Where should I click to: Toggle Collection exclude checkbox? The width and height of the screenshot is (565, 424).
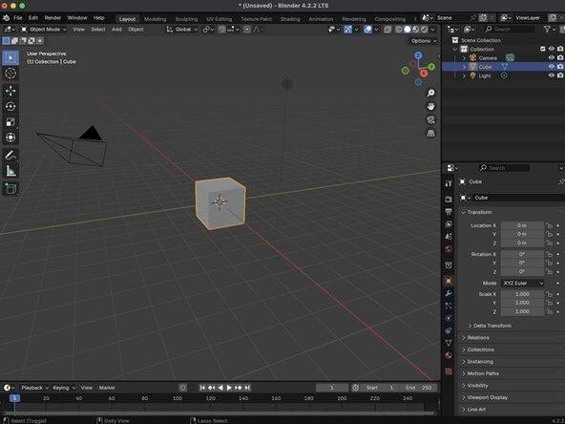543,49
